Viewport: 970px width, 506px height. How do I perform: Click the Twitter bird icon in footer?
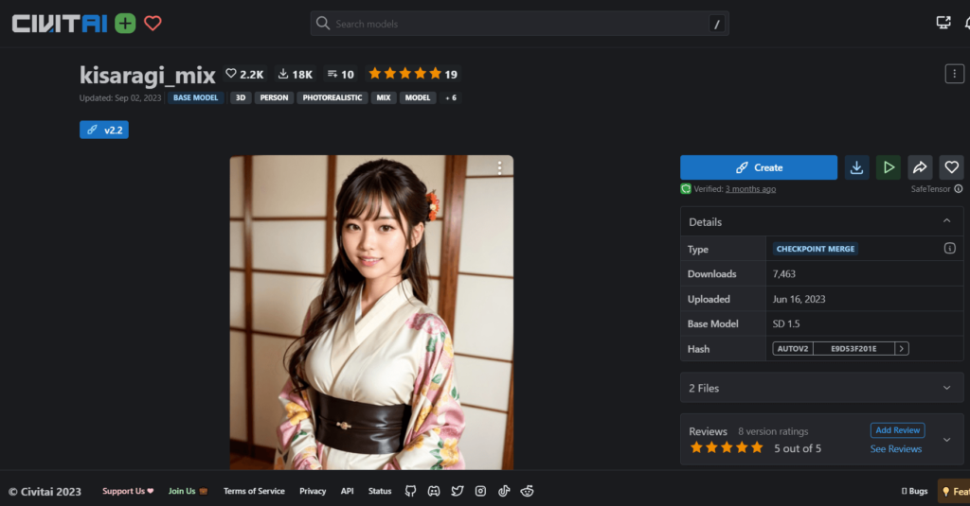click(x=458, y=491)
